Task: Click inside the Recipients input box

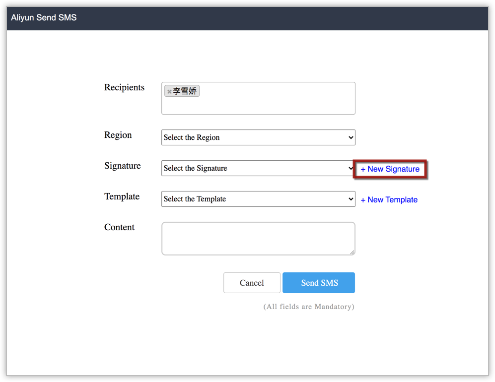Action: point(258,98)
